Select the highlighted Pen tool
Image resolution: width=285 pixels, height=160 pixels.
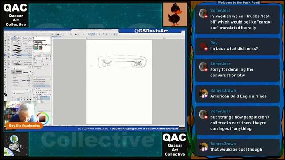[x=5, y=55]
